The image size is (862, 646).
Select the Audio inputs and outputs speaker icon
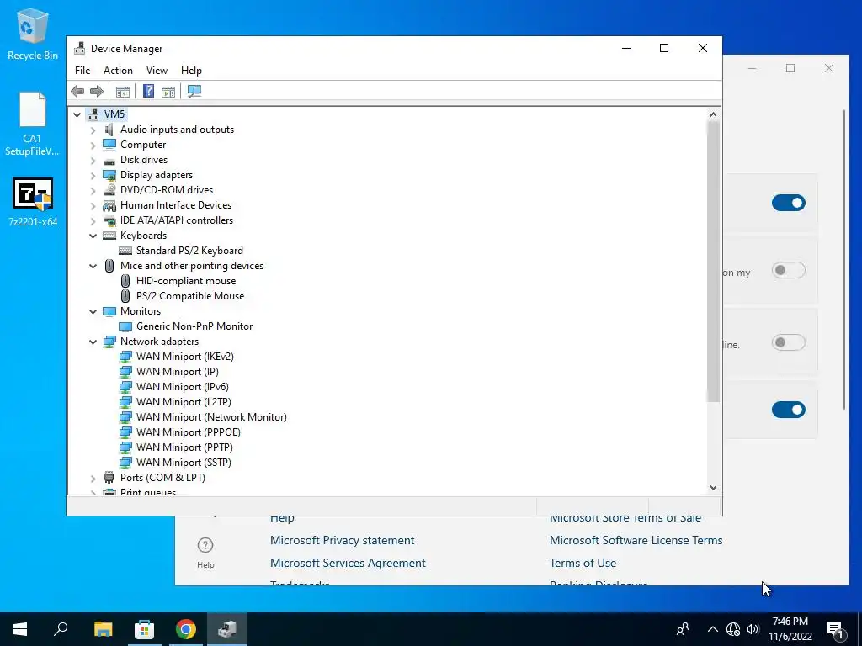[x=109, y=130]
